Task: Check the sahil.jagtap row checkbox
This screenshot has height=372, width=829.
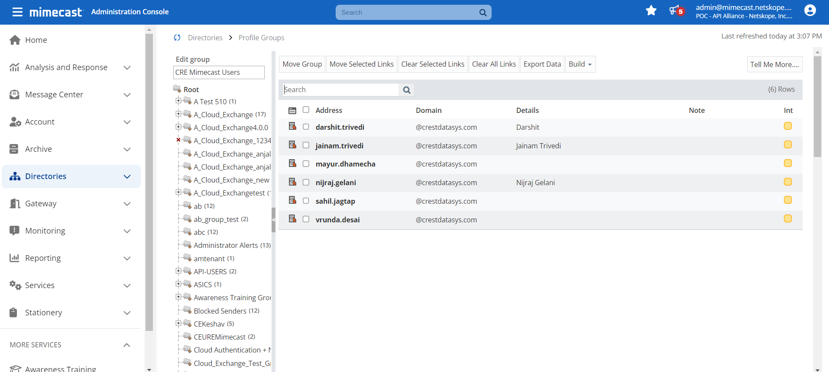Action: click(306, 201)
